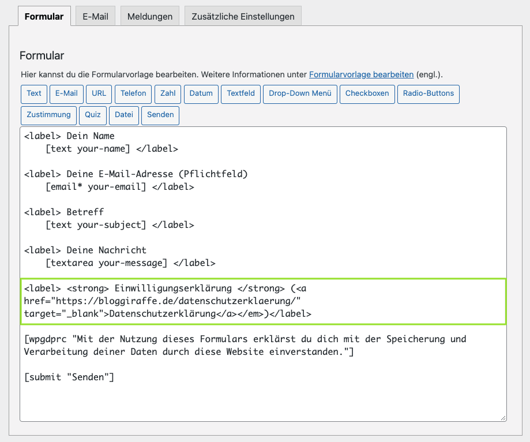
Task: Add a URL field tag
Action: coord(99,93)
